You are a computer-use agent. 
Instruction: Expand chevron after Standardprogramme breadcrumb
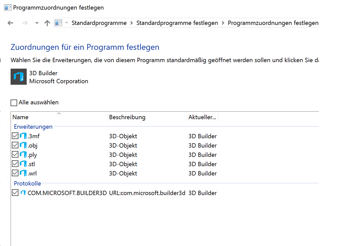pos(131,23)
